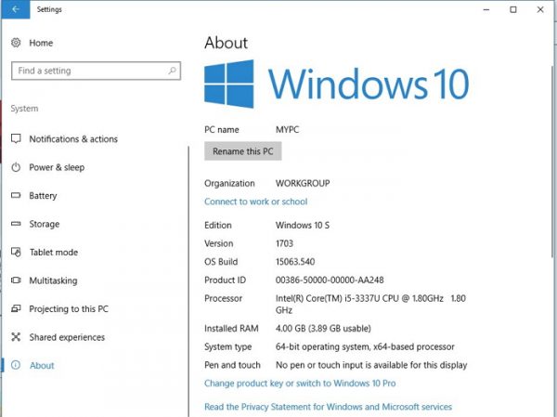
Task: Click the Power & sleep icon
Action: (x=16, y=167)
